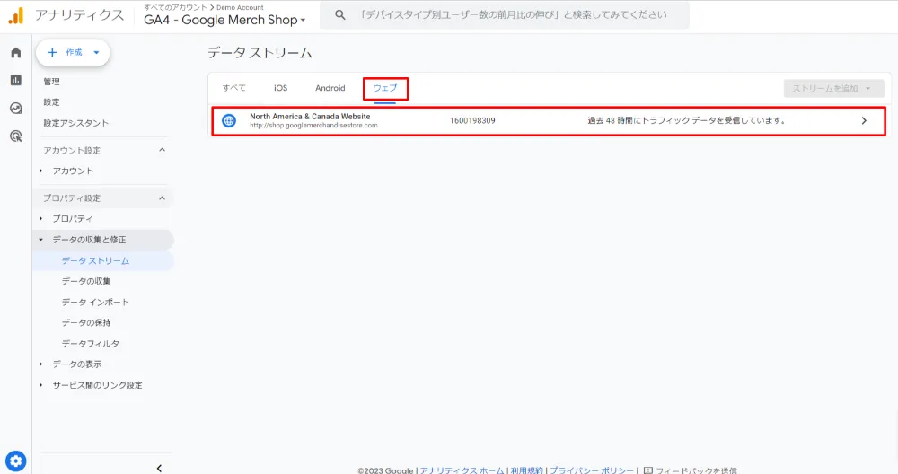
Task: Open 利用規約 footer link
Action: click(x=527, y=470)
